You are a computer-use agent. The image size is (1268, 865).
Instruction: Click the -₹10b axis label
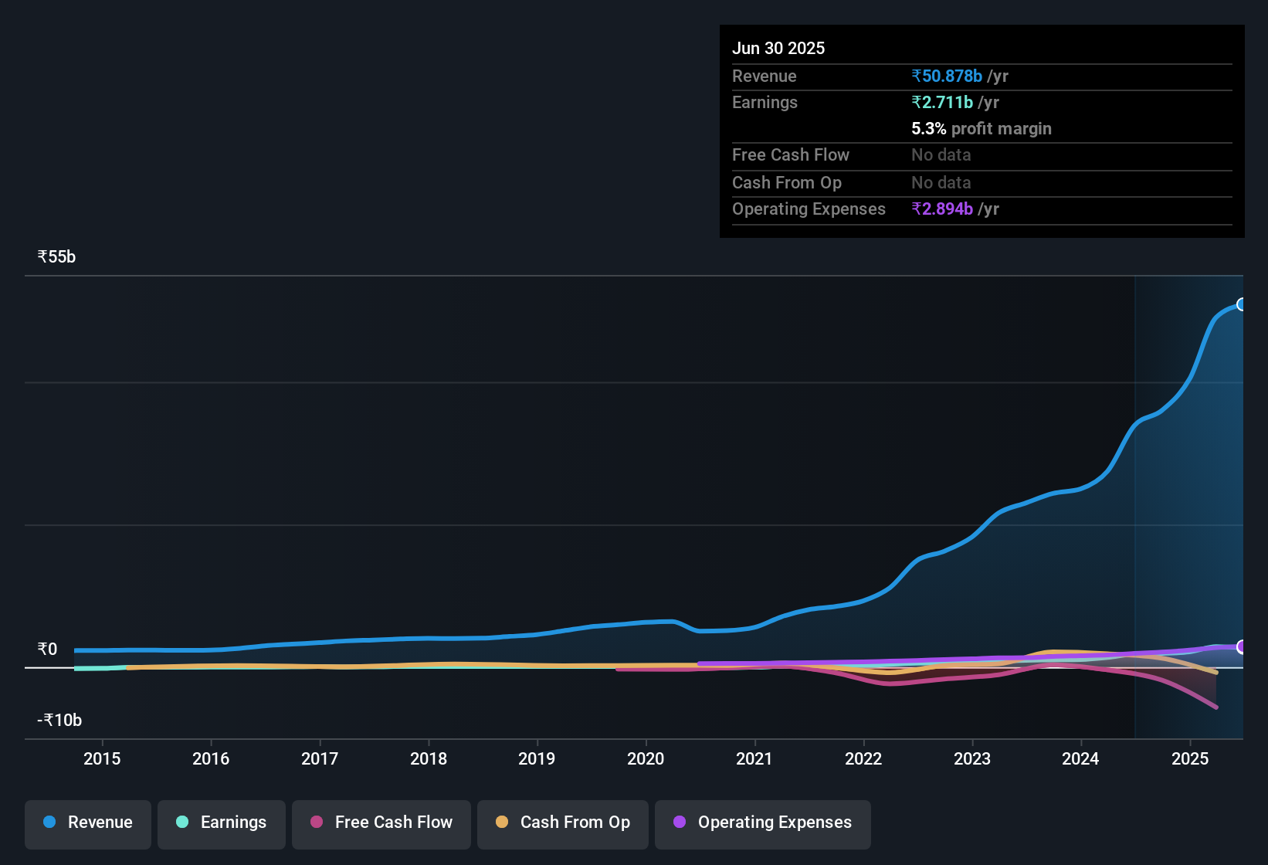tap(59, 720)
